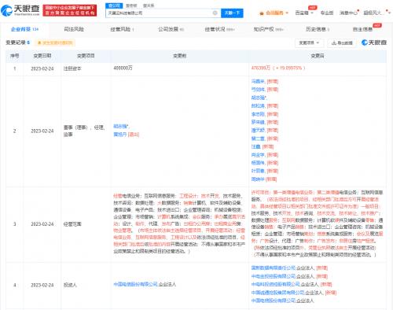Expand the 变更项目 filter dropdown
Viewport: 393px width, 310px height.
point(309,42)
